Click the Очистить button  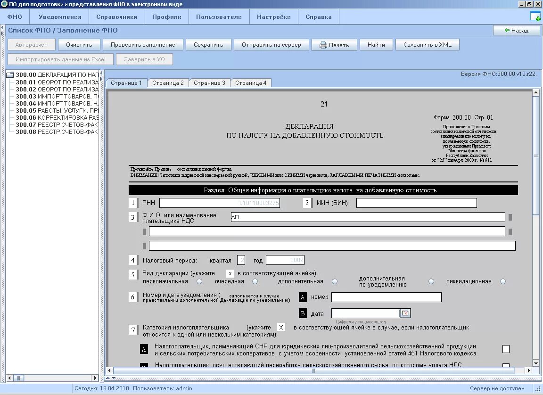(79, 45)
